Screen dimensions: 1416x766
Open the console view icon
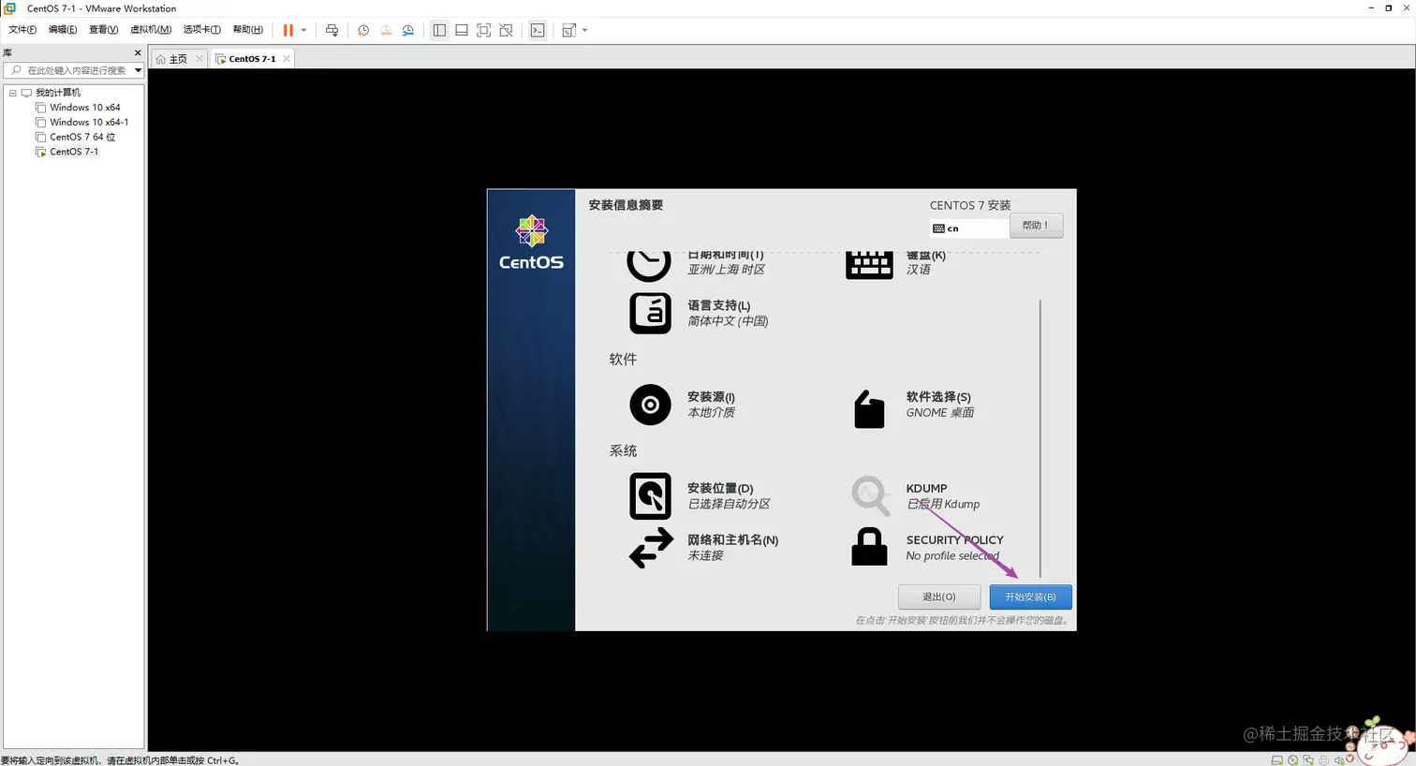point(538,30)
